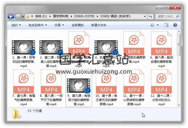Select MP4 icon for 10、第十课：有王者风范
The width and height of the screenshot is (188, 128).
click(x=106, y=81)
